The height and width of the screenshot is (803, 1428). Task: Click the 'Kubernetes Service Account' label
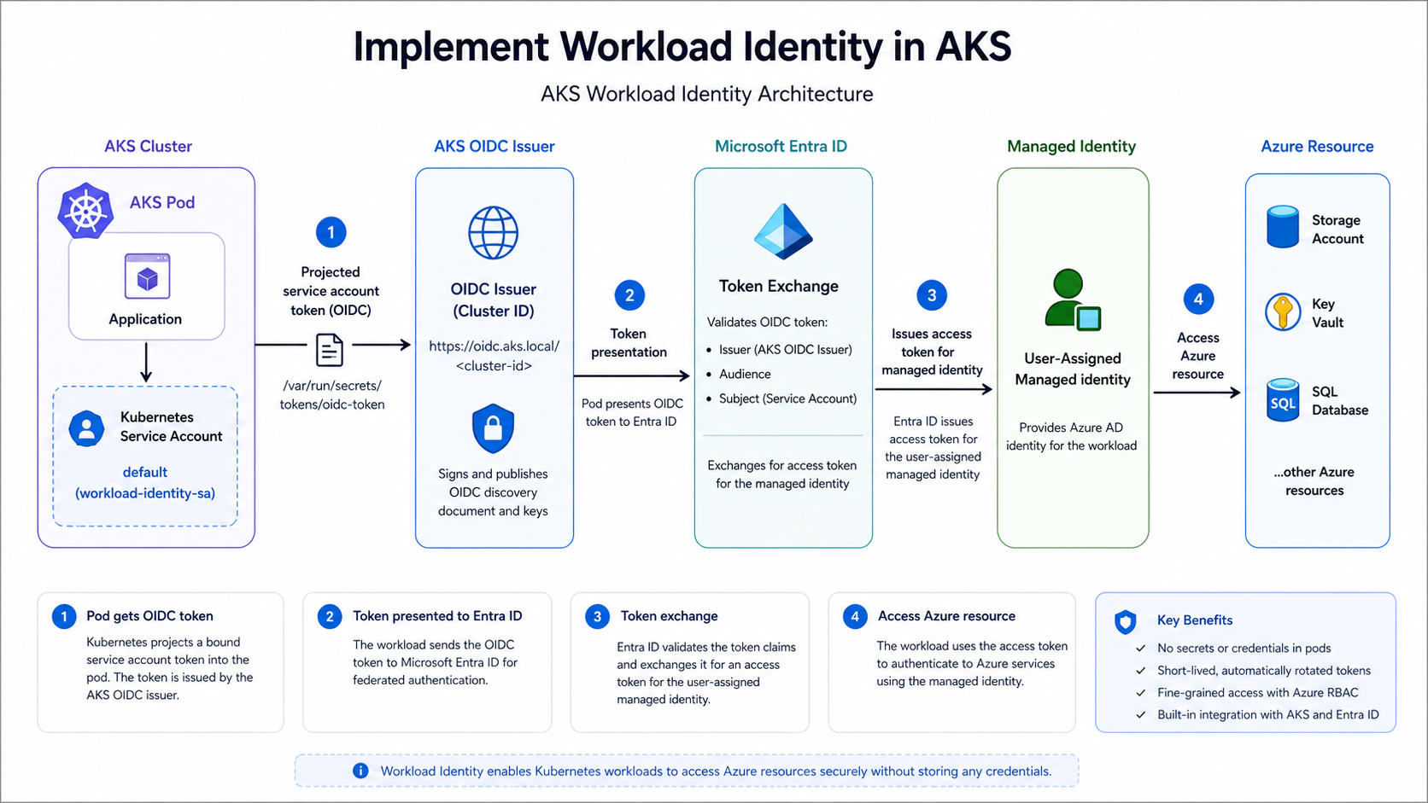click(171, 427)
